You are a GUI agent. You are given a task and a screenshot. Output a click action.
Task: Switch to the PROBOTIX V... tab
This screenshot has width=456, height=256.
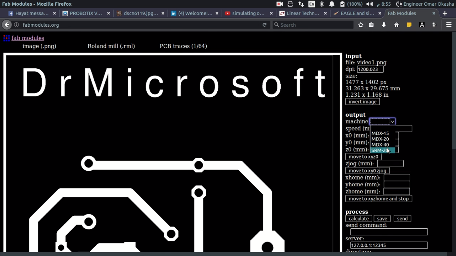[x=86, y=13]
